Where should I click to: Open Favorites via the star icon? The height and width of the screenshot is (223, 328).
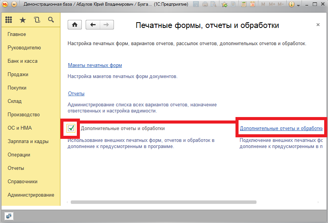pos(23,20)
